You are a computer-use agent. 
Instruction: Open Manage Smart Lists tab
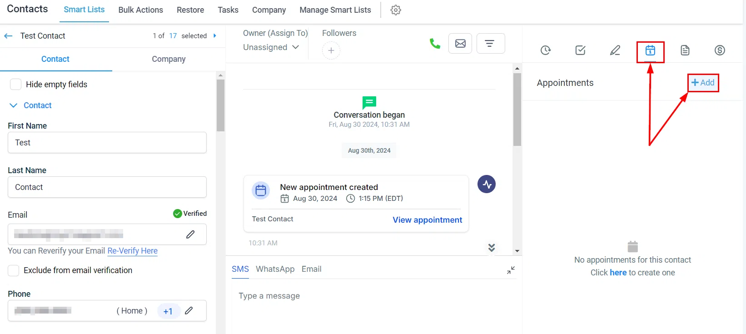335,10
